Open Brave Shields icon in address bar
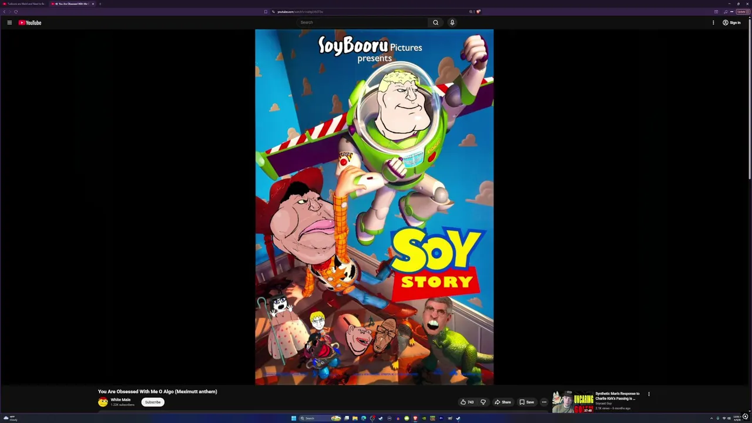 click(478, 12)
